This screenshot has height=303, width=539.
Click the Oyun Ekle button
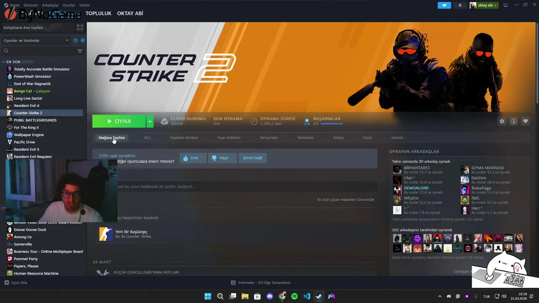16,283
